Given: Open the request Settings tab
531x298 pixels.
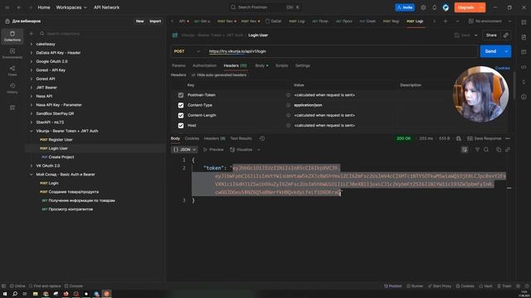Looking at the screenshot, I should (302, 65).
